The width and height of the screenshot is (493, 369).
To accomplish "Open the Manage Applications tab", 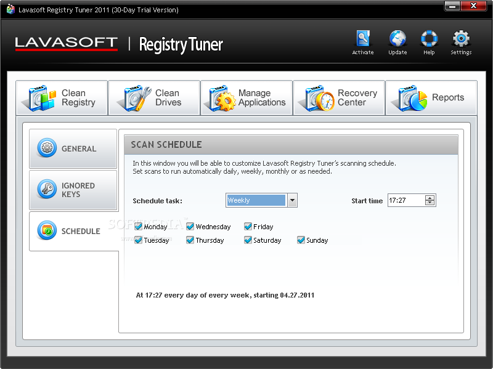I will (246, 98).
